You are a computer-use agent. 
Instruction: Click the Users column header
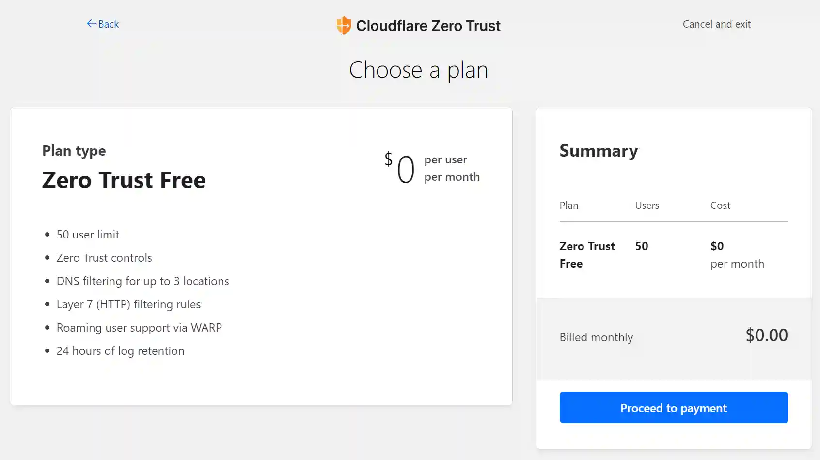tap(647, 206)
